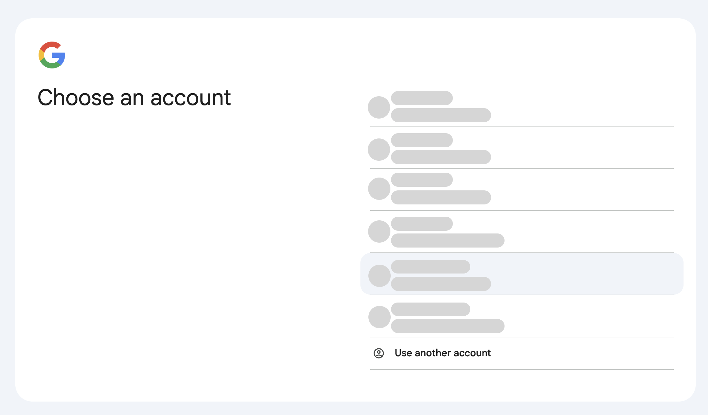Screen dimensions: 708x415
Task: Click "Use another account" text
Action: [x=442, y=353]
